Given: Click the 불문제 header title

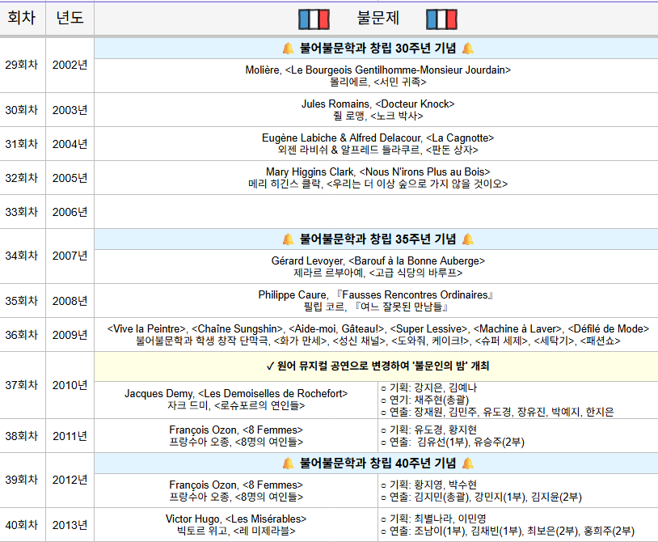Looking at the screenshot, I should (x=378, y=19).
